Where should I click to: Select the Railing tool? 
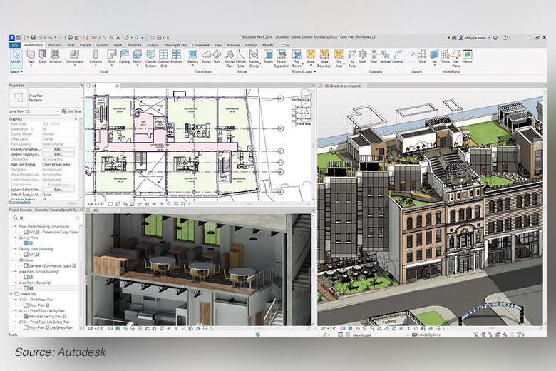pos(192,57)
